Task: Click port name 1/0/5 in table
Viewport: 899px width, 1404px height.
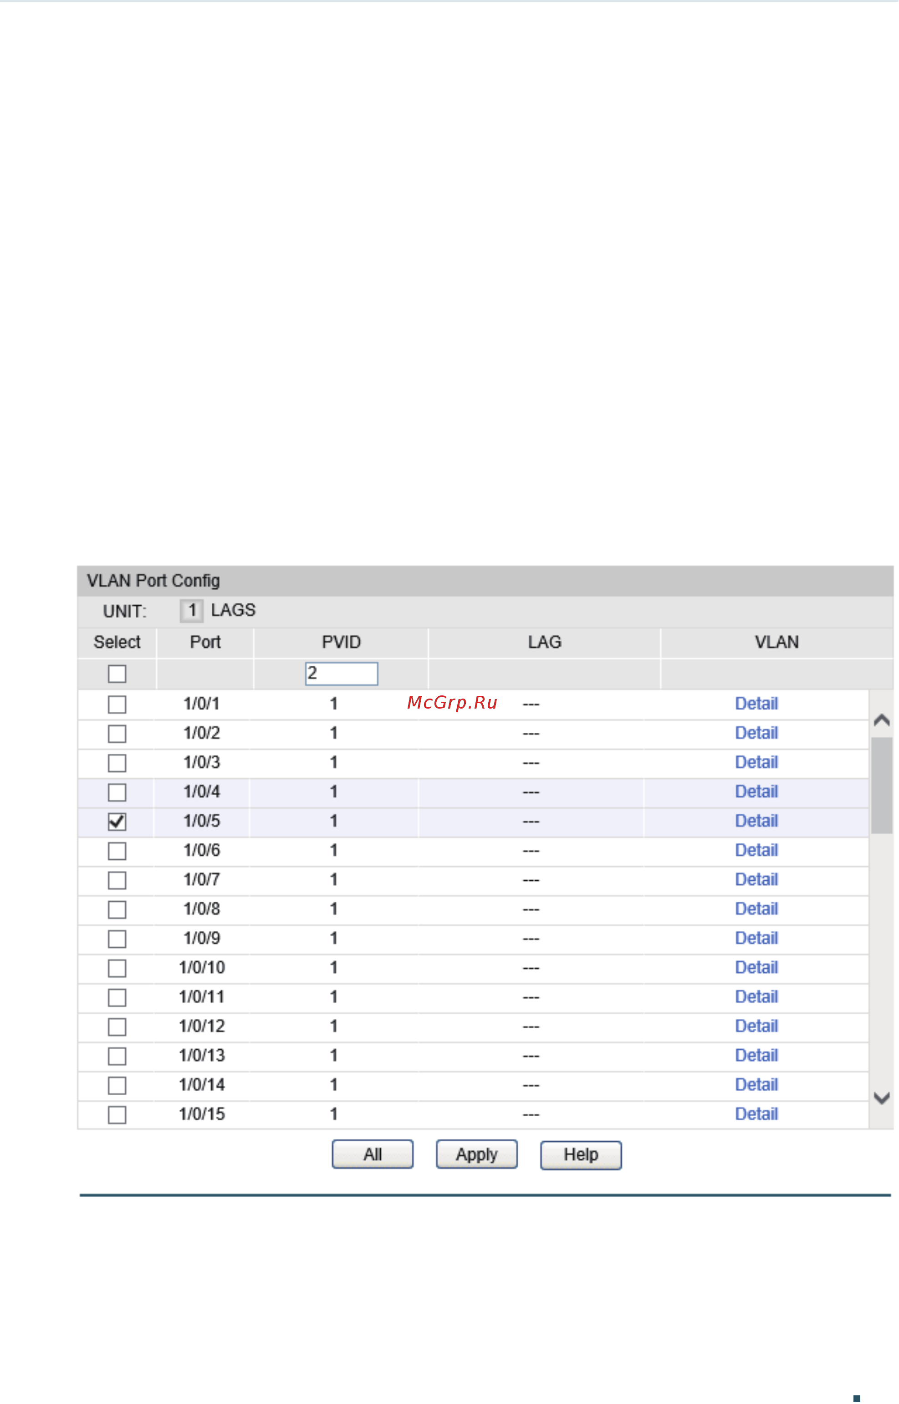Action: 201,821
